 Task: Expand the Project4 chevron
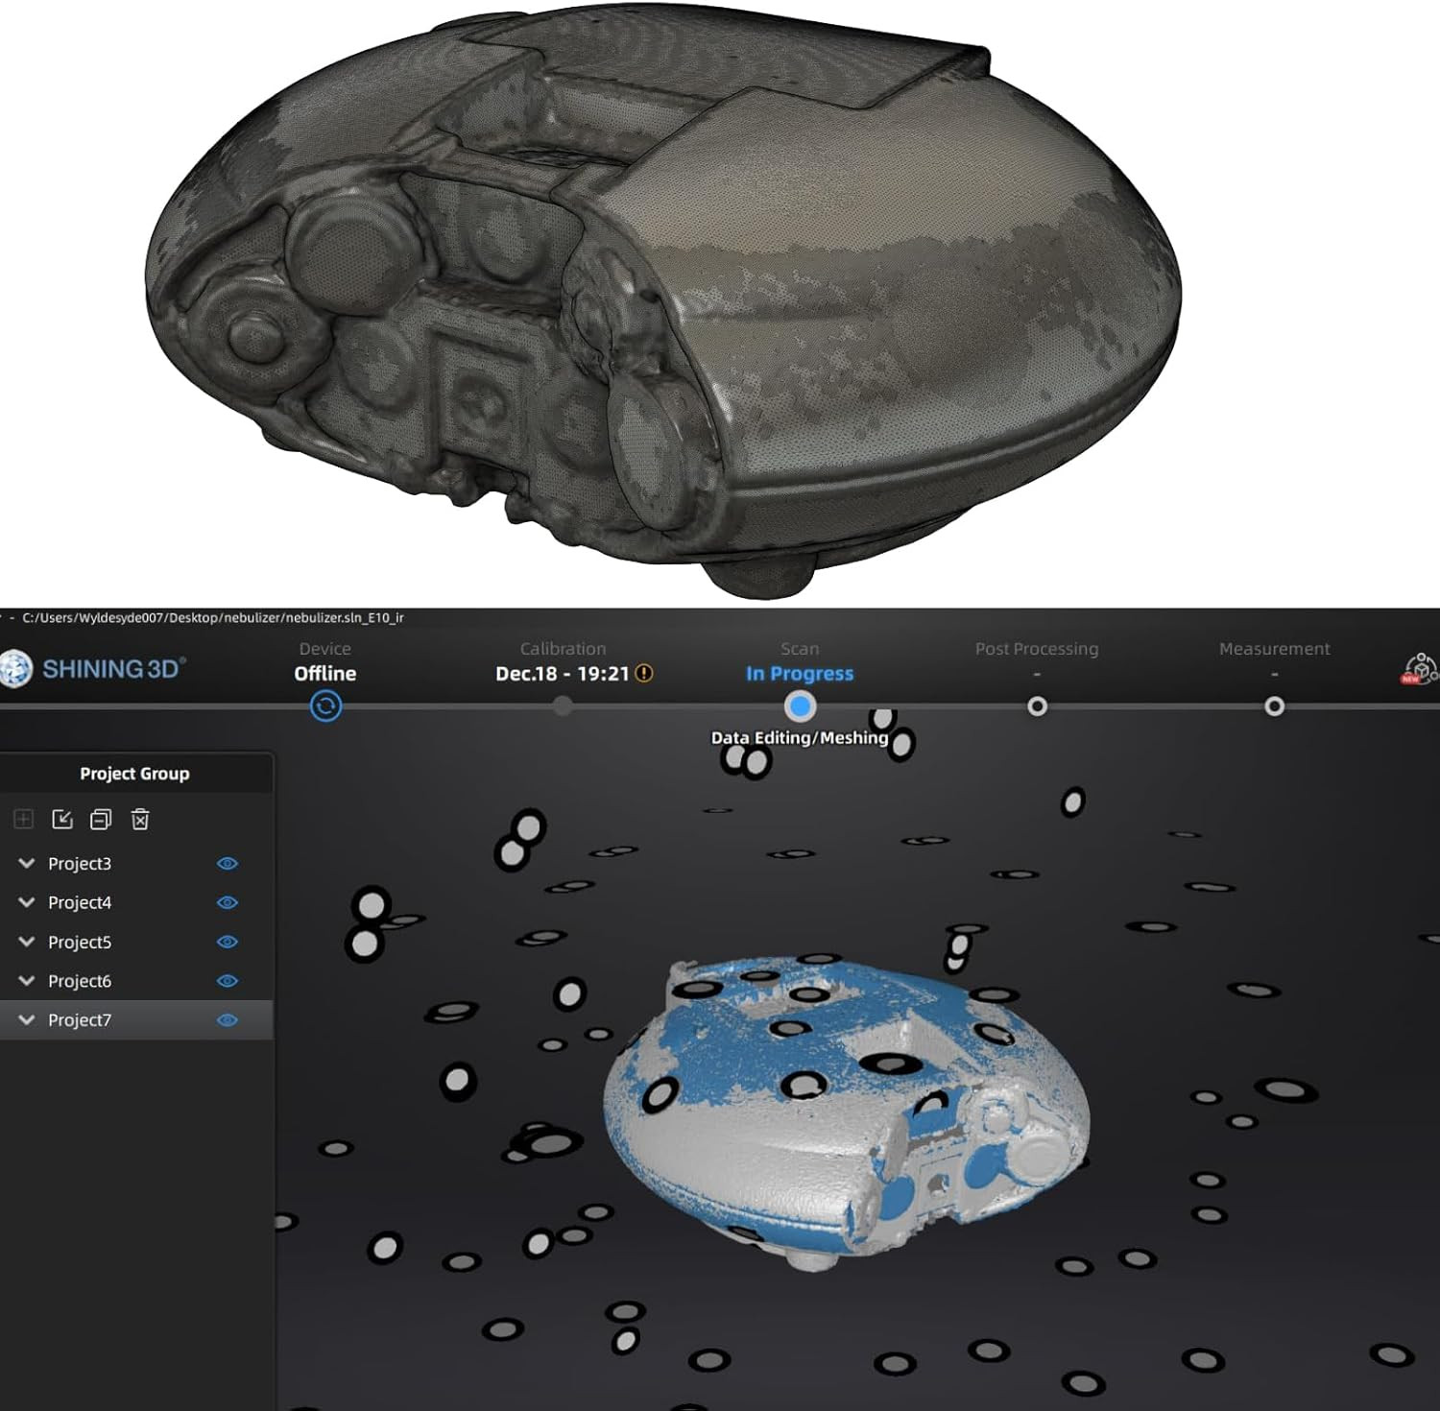(x=27, y=902)
